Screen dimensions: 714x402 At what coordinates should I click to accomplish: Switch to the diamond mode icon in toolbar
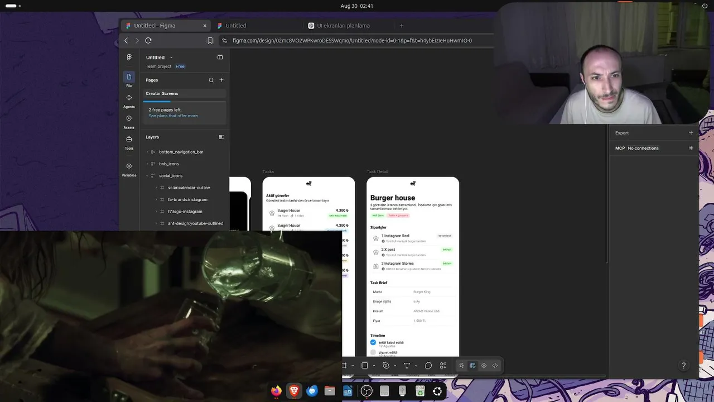(x=484, y=366)
